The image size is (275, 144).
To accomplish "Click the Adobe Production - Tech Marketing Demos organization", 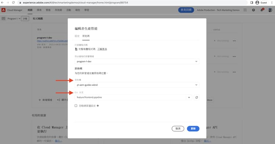I will click(218, 10).
